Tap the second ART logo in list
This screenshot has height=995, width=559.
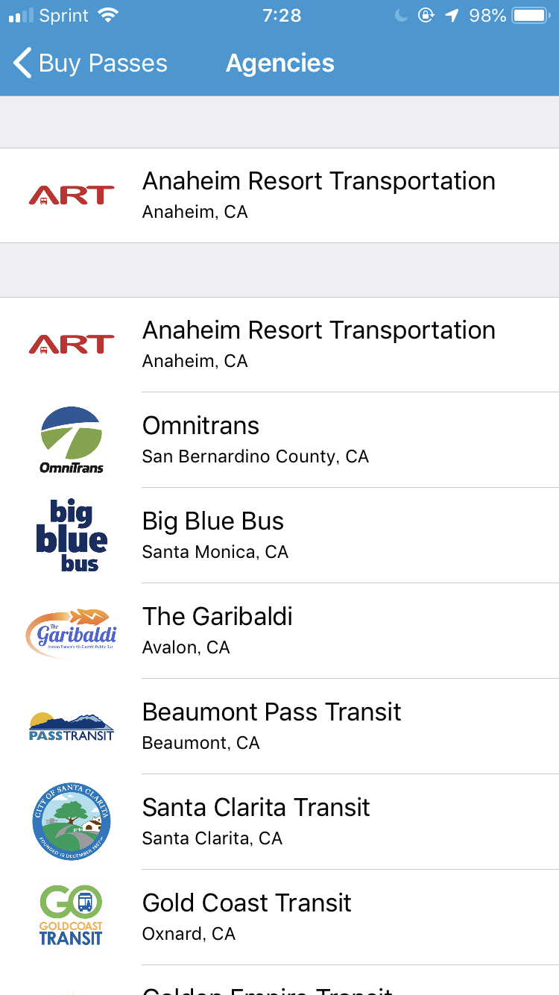pyautogui.click(x=72, y=345)
